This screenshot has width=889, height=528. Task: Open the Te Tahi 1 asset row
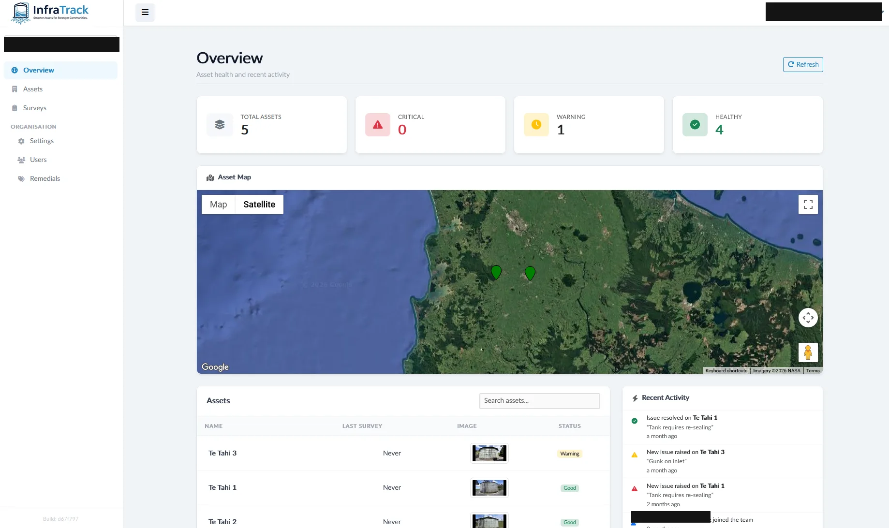point(403,488)
